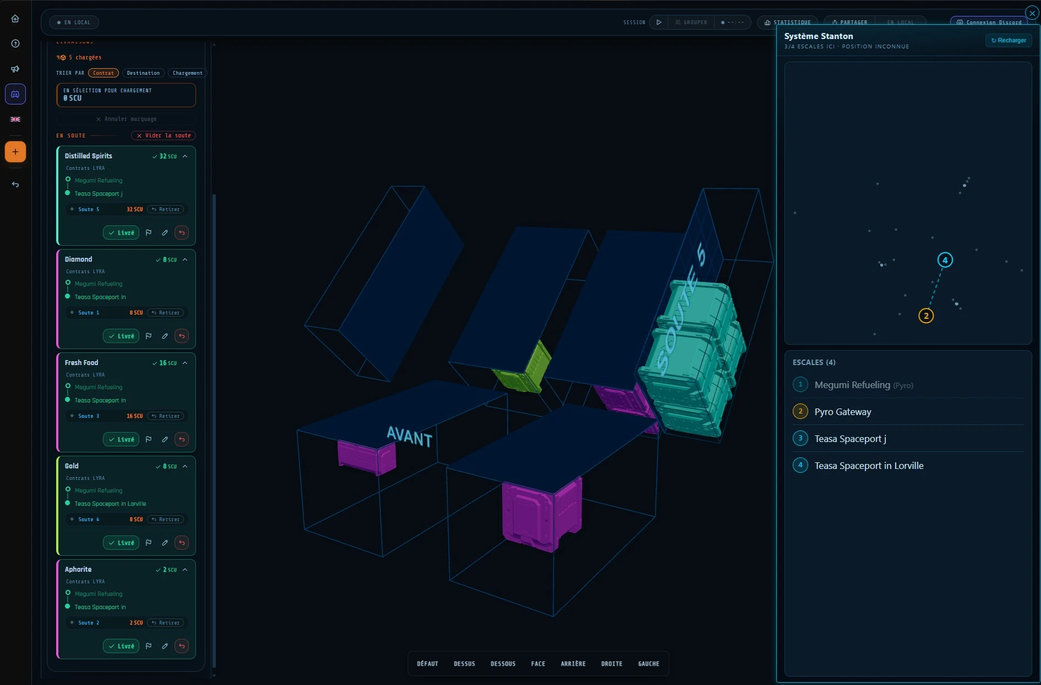Toggle Livré on the Diamond card
The width and height of the screenshot is (1041, 685).
121,336
